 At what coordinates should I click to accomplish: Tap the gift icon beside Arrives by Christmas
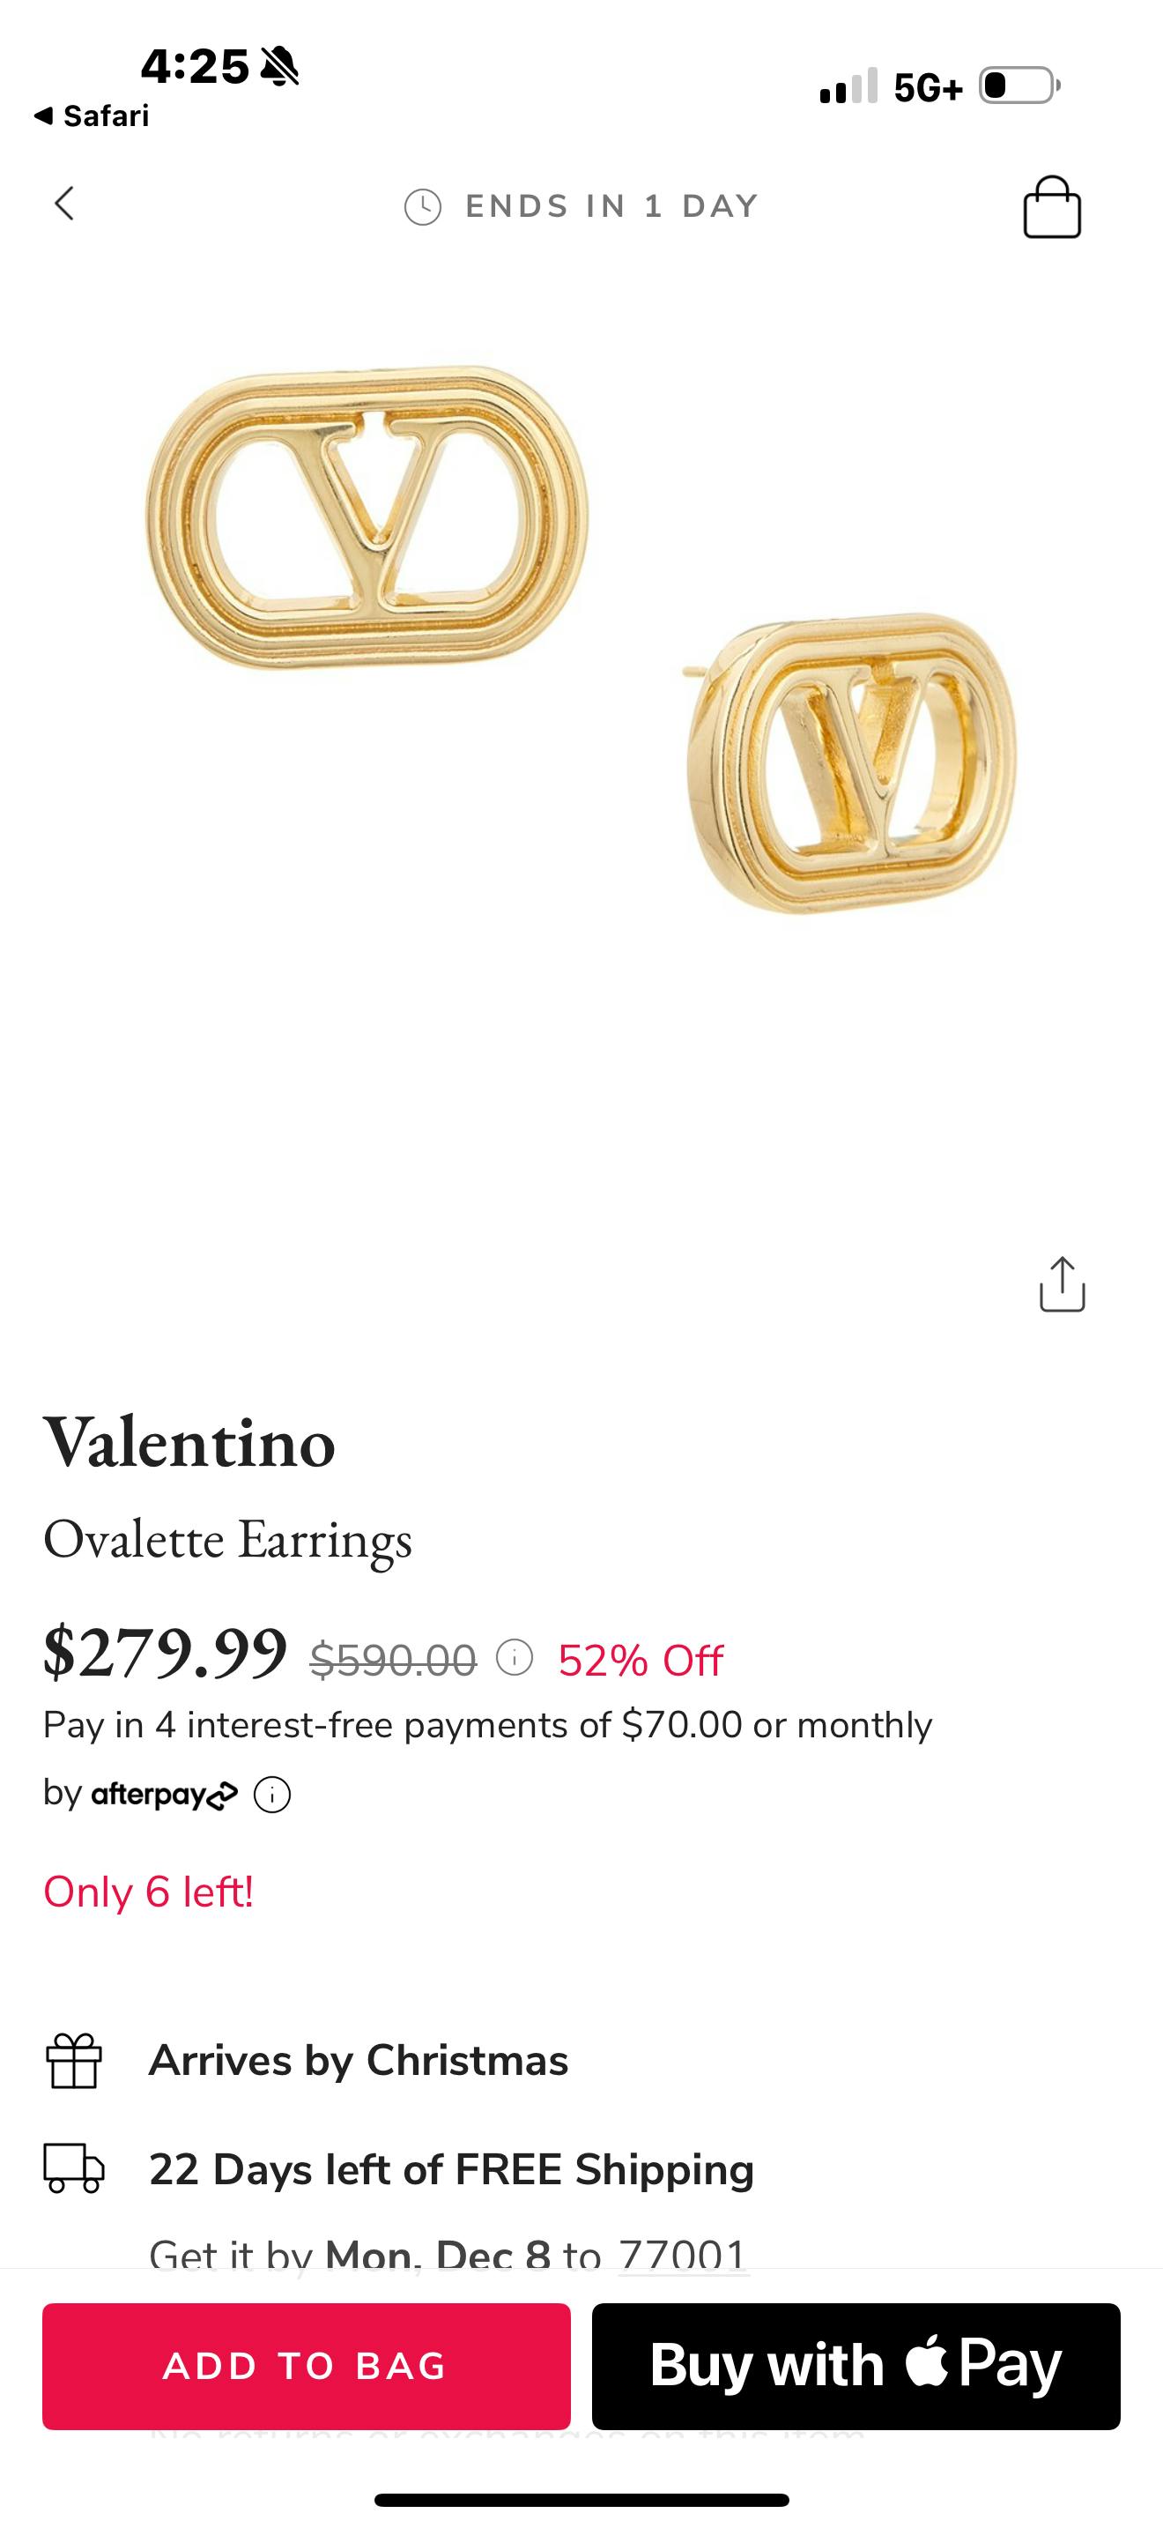coord(73,2061)
